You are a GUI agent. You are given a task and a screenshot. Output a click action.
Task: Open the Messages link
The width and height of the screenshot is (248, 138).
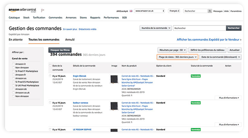[218, 11]
